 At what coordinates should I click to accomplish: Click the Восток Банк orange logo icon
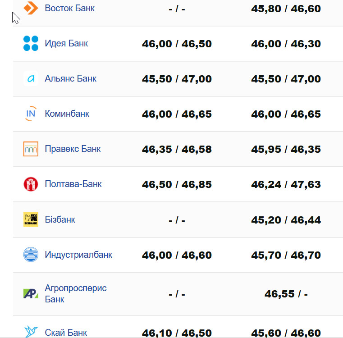pyautogui.click(x=31, y=8)
